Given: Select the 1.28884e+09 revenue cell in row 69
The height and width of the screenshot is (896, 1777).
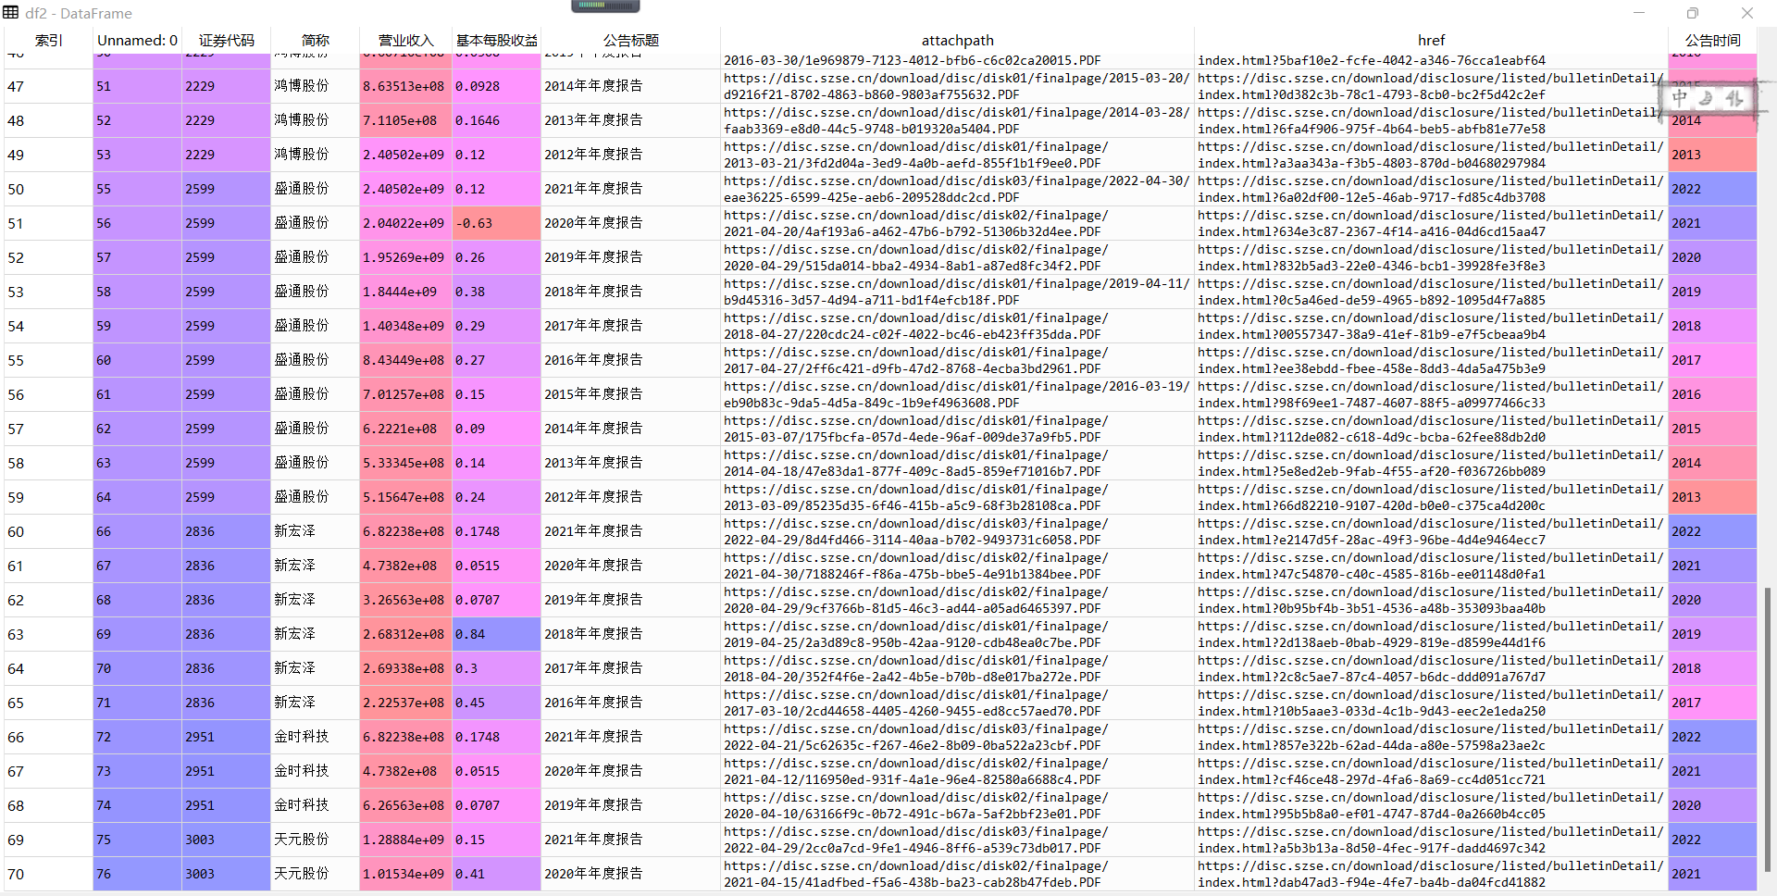Looking at the screenshot, I should click(405, 840).
